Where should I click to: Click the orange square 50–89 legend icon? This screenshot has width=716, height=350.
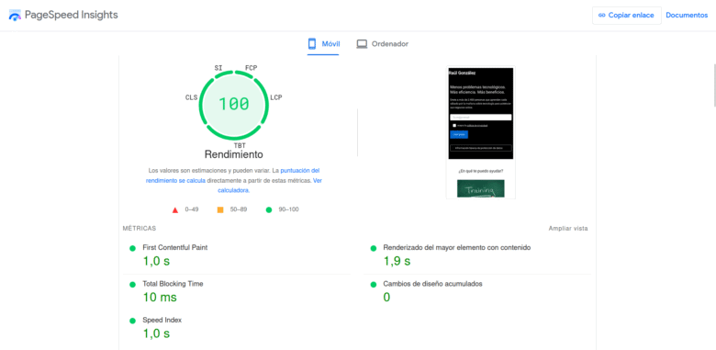point(220,209)
